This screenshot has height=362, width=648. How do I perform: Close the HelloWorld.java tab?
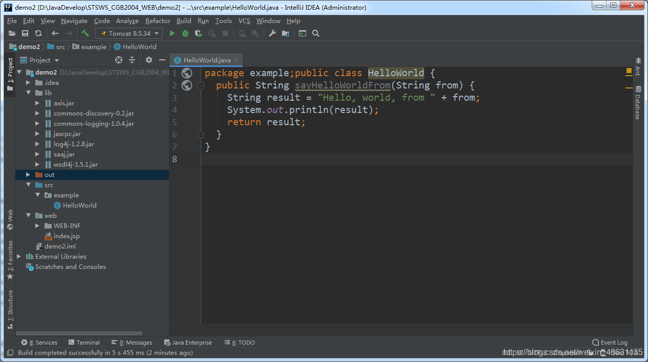(236, 60)
